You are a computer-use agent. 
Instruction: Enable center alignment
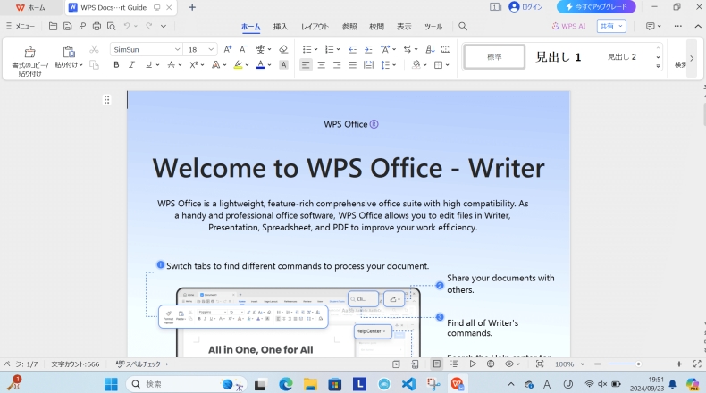pos(321,65)
